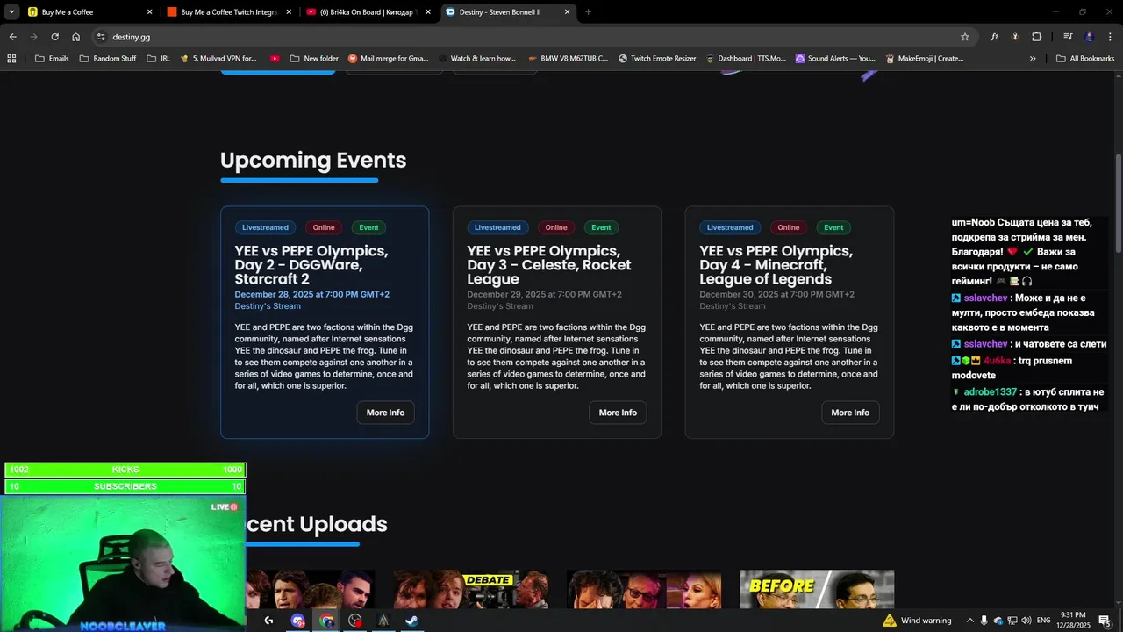Viewport: 1123px width, 632px height.
Task: Open the new tab plus button
Action: click(x=588, y=12)
